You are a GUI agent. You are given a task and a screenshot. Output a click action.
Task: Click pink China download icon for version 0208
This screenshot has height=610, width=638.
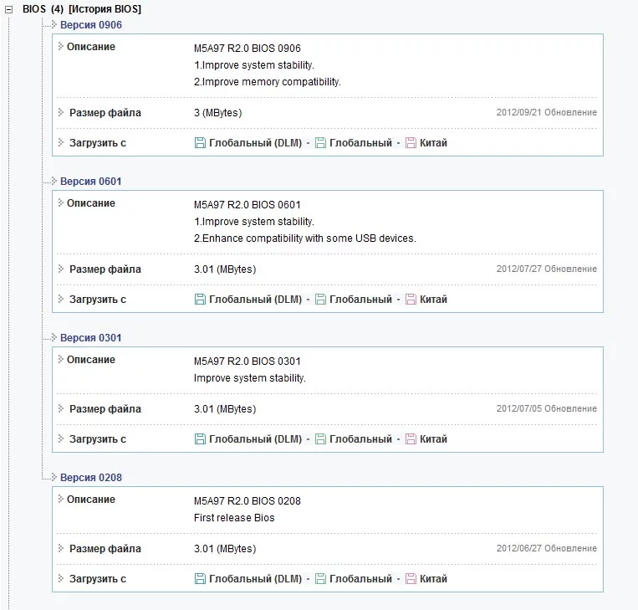coord(411,579)
